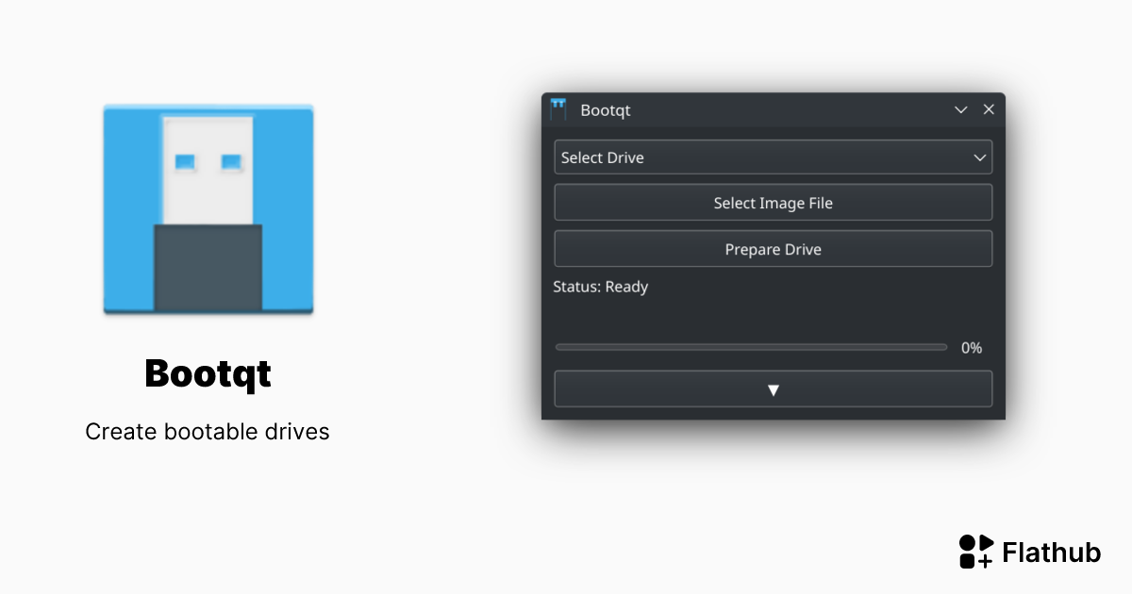Click the Bootqt title in the window title bar
This screenshot has height=594, width=1132.
tap(605, 109)
